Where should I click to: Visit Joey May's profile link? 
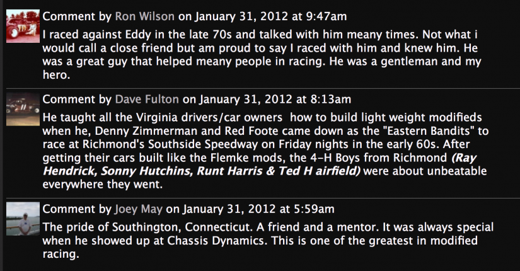coord(139,209)
